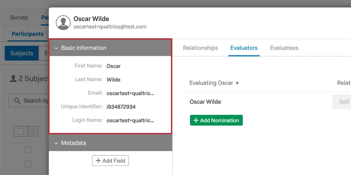The height and width of the screenshot is (175, 351).
Task: Click the plus icon on Add Field
Action: pos(98,161)
